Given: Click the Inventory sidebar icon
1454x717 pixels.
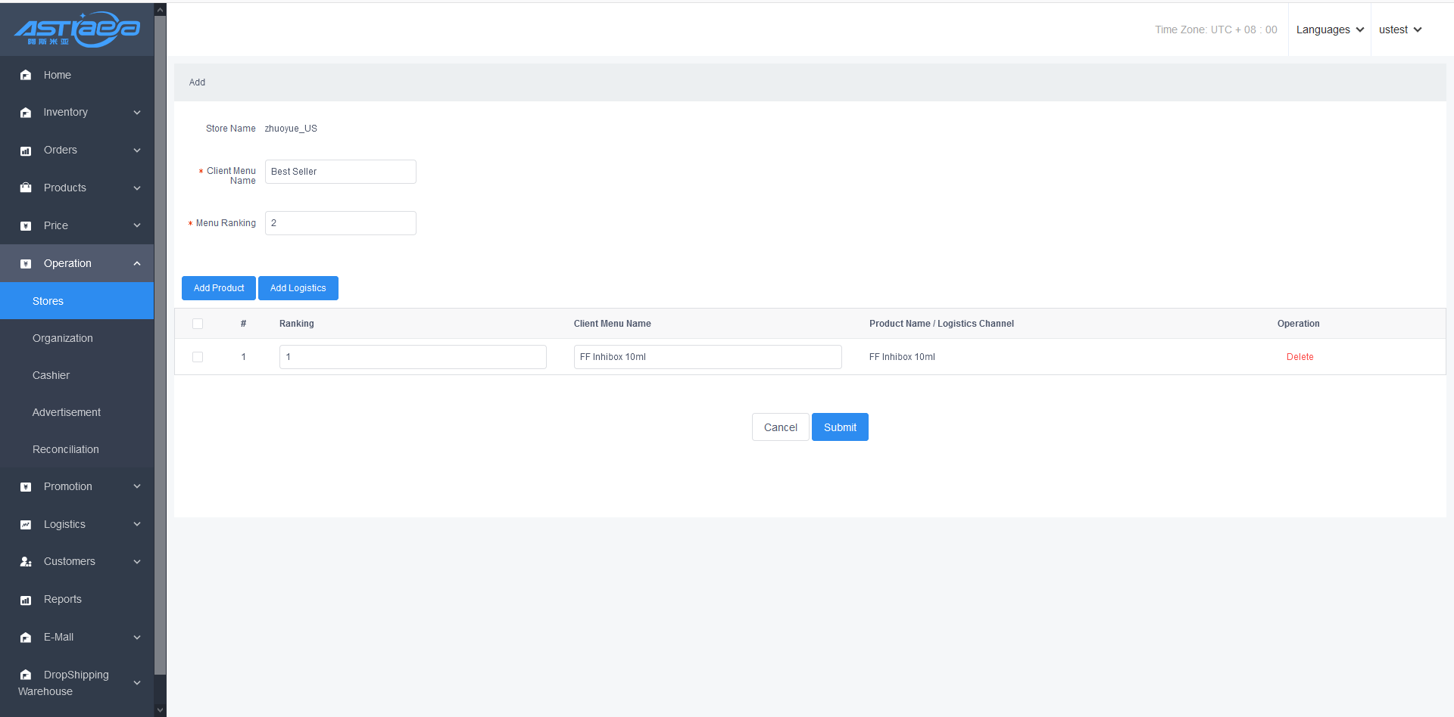Looking at the screenshot, I should (26, 113).
